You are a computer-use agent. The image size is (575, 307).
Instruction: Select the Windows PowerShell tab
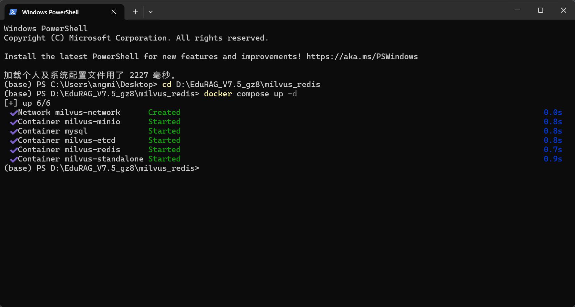(x=64, y=12)
